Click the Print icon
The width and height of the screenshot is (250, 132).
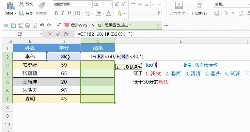[x=28, y=25]
